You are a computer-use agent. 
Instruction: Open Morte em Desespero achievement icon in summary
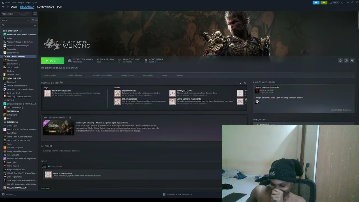pyautogui.click(x=47, y=93)
